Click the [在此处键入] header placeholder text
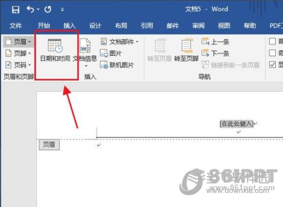This screenshot has height=207, width=283. pyautogui.click(x=236, y=124)
